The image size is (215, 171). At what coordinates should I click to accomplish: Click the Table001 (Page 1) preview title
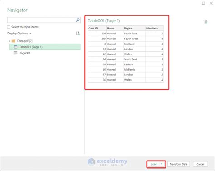point(104,21)
